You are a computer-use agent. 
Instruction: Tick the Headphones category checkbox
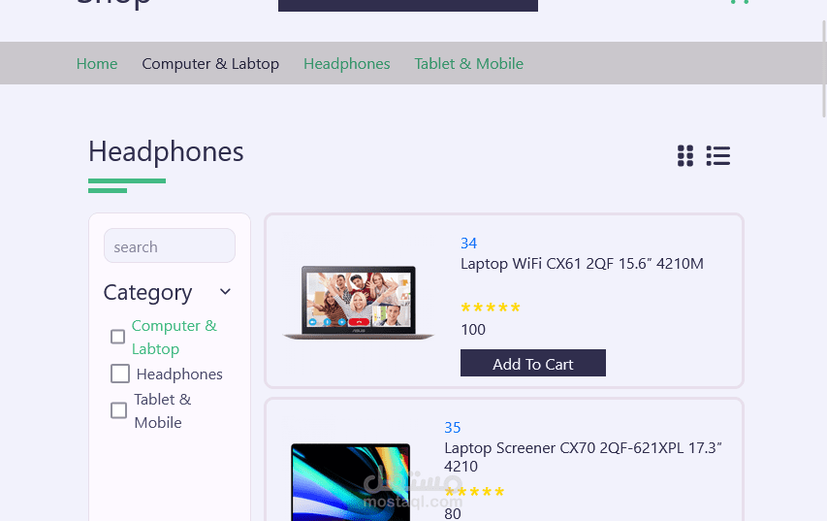120,374
